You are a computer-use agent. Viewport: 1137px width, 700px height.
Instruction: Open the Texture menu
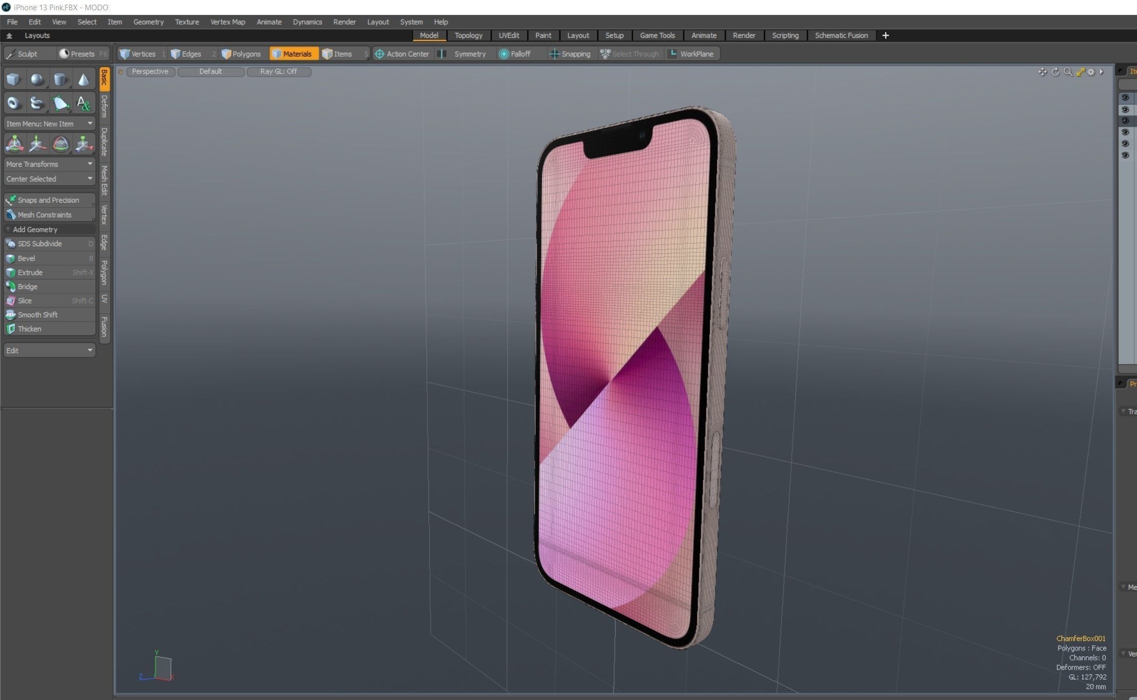pos(187,22)
